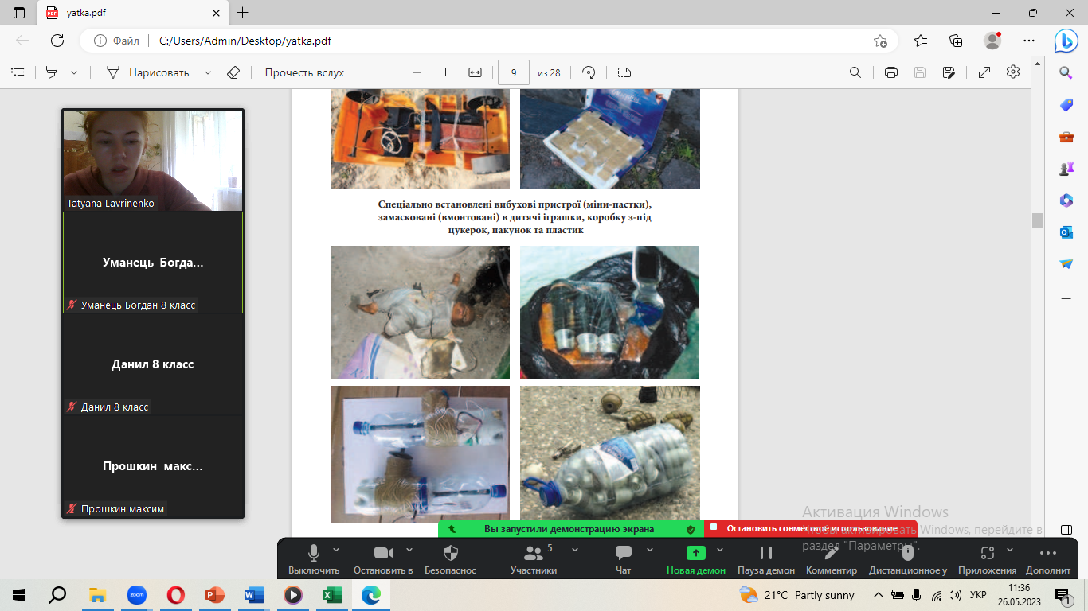Image resolution: width=1088 pixels, height=611 pixels.
Task: Expand the participants options arrow
Action: [x=575, y=550]
